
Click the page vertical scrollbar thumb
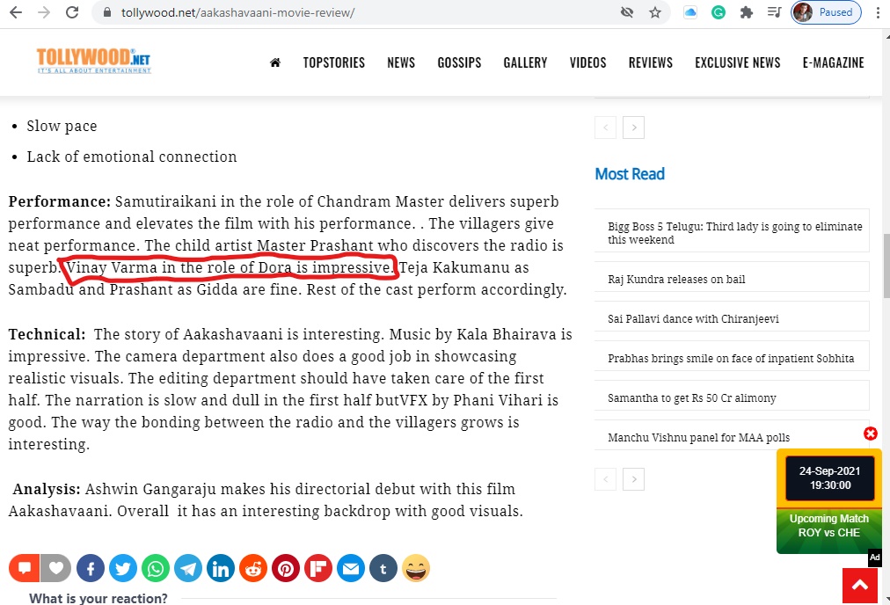[x=886, y=266]
